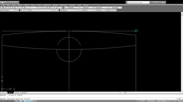Click the Layer Previous icon

(55, 10)
